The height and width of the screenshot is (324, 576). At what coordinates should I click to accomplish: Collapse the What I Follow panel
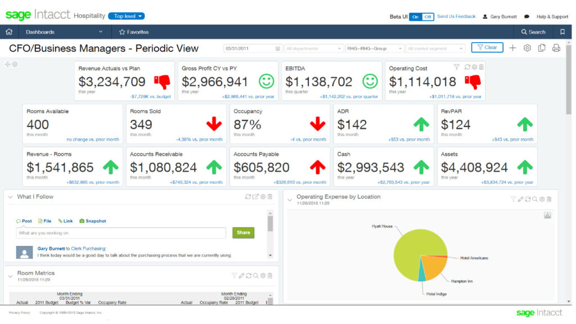coord(10,197)
